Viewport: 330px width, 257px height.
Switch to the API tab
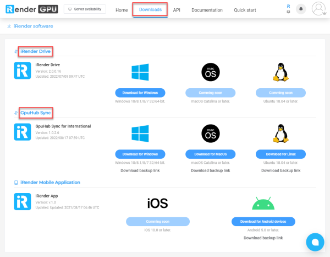click(x=177, y=10)
